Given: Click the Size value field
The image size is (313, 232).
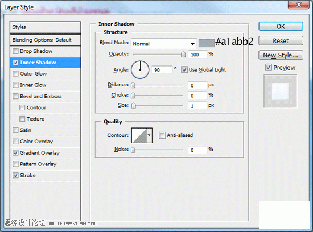Looking at the screenshot, I should pos(197,106).
